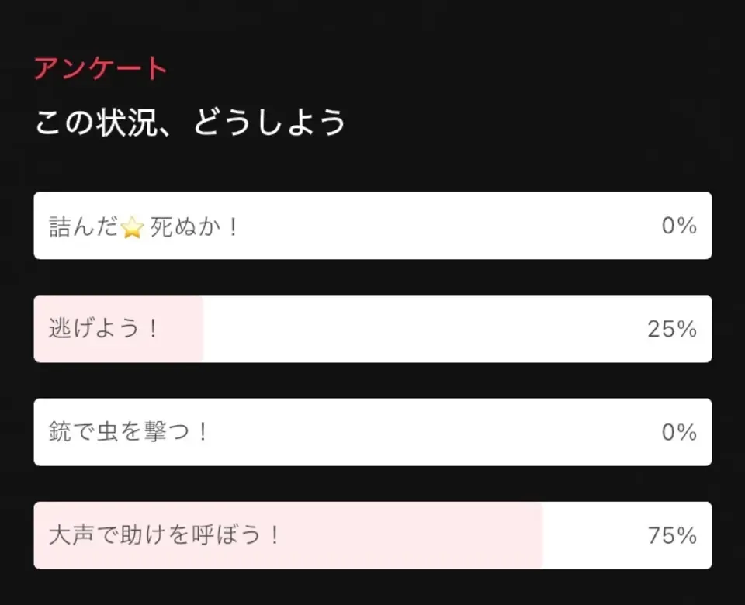Click the star emoji in the first option

[x=133, y=227]
